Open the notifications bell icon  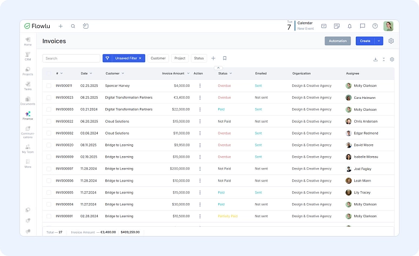coord(349,26)
